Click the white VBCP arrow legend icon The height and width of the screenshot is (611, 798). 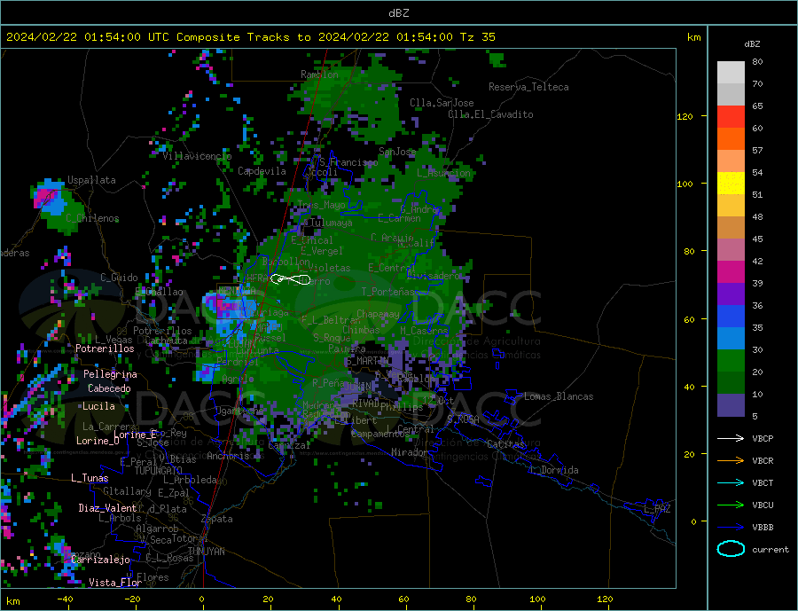pos(731,438)
